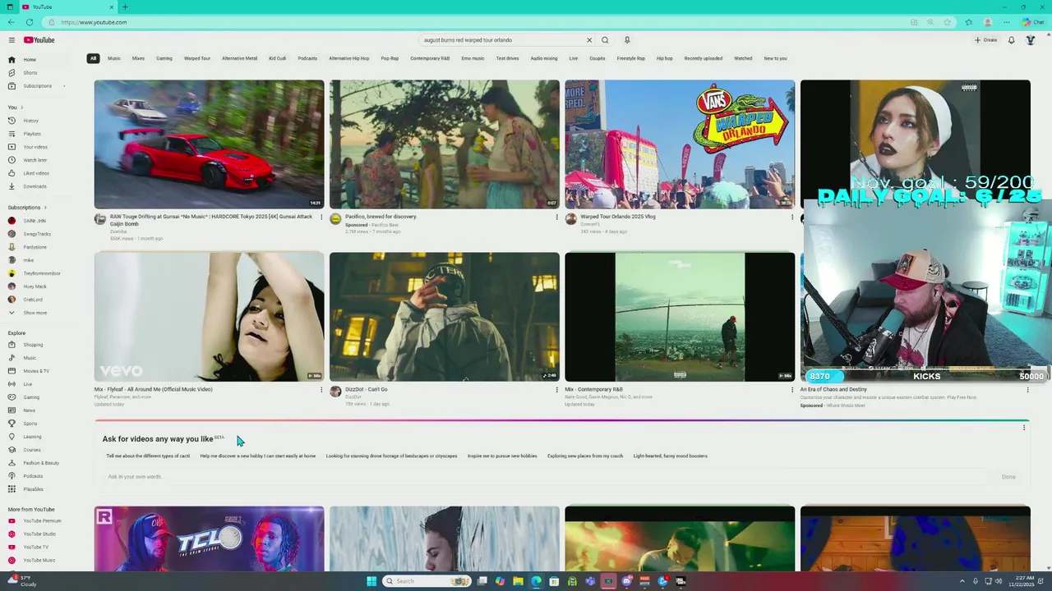Select the Watched filter chip
The width and height of the screenshot is (1052, 591).
(743, 58)
